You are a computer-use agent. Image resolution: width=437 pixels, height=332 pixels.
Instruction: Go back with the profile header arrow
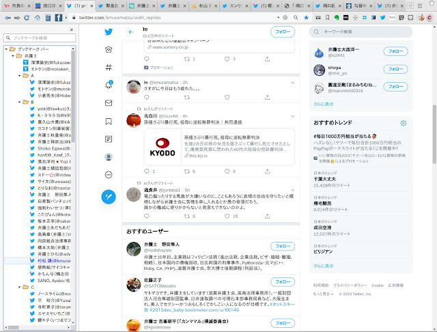click(x=131, y=32)
